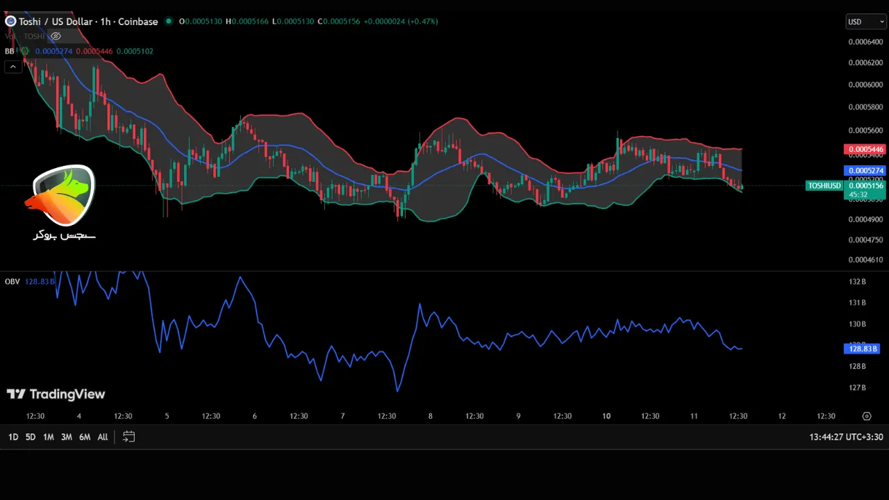Toggle visibility of the Vol TOSHI indicator

(56, 36)
